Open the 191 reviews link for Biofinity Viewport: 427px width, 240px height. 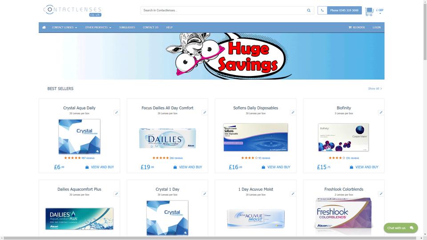coord(352,158)
